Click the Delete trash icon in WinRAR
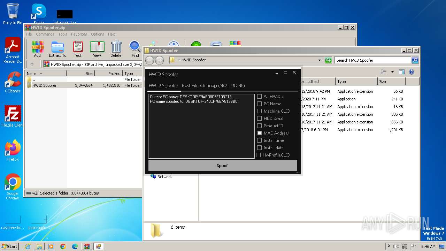Image resolution: width=446 pixels, height=251 pixels. click(116, 49)
